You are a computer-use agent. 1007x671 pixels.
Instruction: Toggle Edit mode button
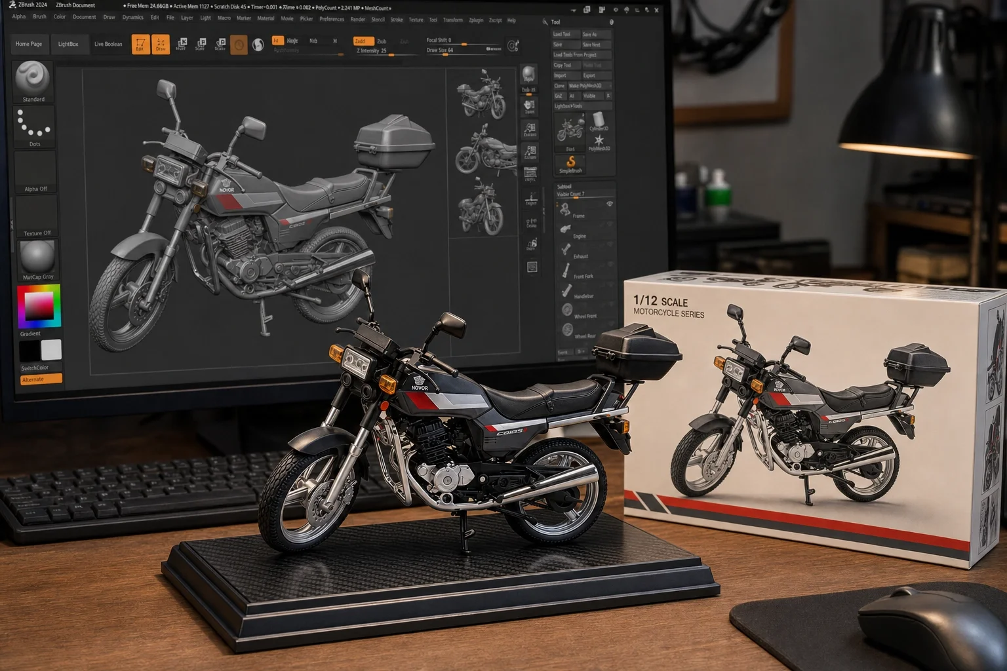click(140, 44)
